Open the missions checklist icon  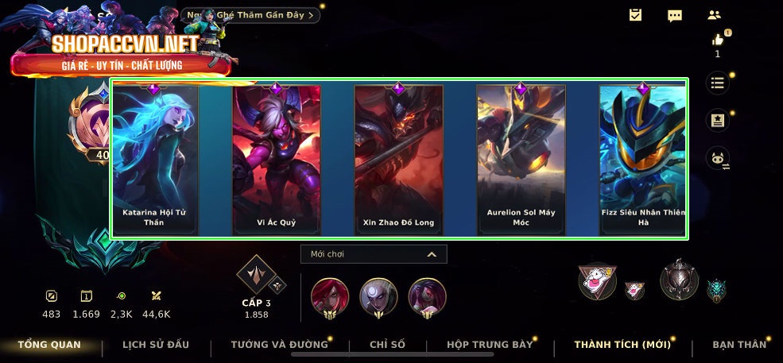click(x=635, y=15)
